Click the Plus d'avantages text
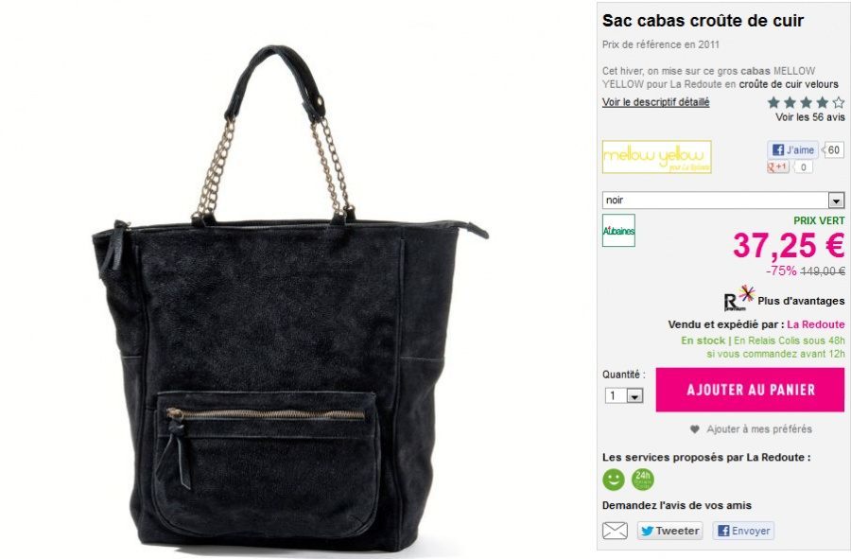This screenshot has height=559, width=851. coord(801,301)
